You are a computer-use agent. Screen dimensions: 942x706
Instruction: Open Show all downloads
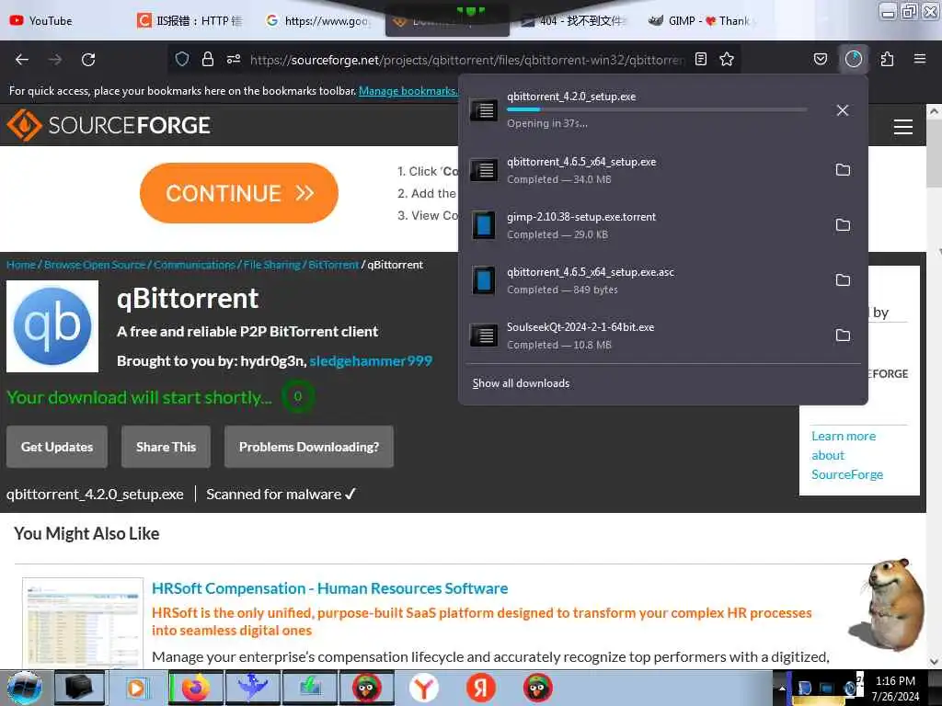pyautogui.click(x=521, y=383)
